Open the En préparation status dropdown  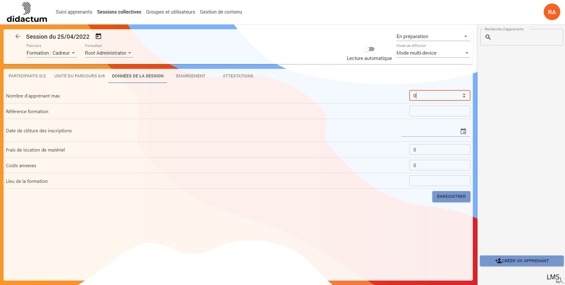tap(433, 37)
